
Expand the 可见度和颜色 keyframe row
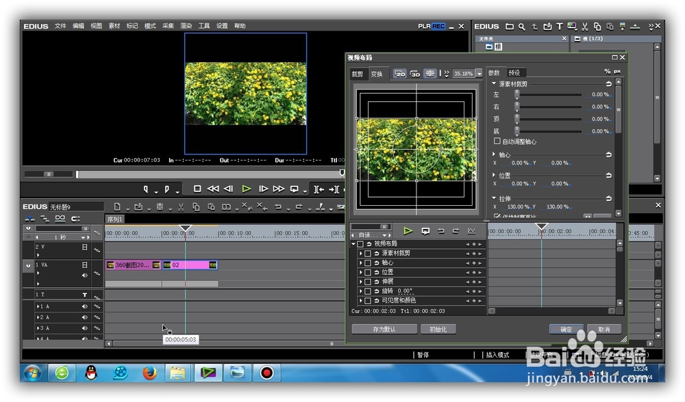tap(360, 300)
